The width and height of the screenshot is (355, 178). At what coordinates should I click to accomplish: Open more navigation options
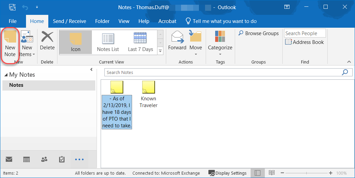tap(79, 159)
